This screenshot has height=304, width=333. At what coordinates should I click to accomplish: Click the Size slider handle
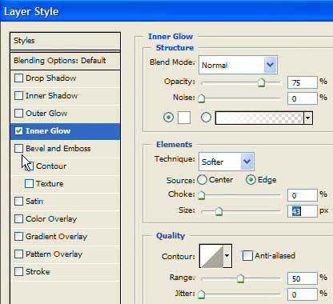coord(219,211)
